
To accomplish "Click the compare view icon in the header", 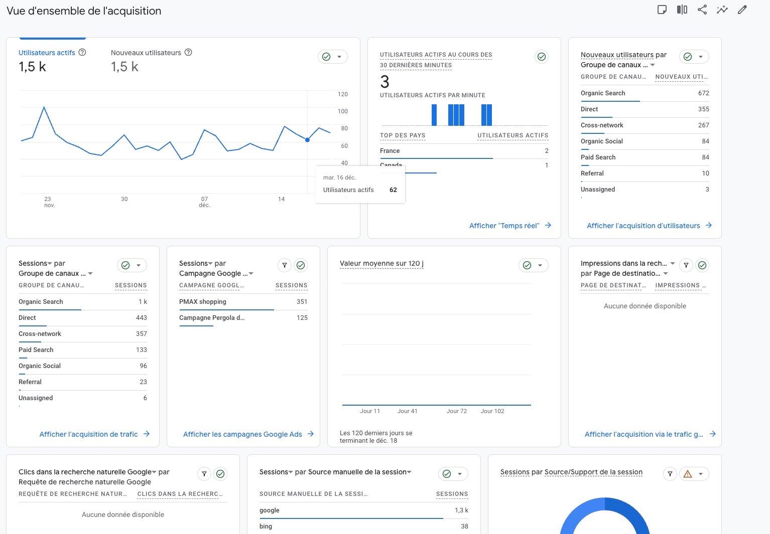I will (x=682, y=10).
